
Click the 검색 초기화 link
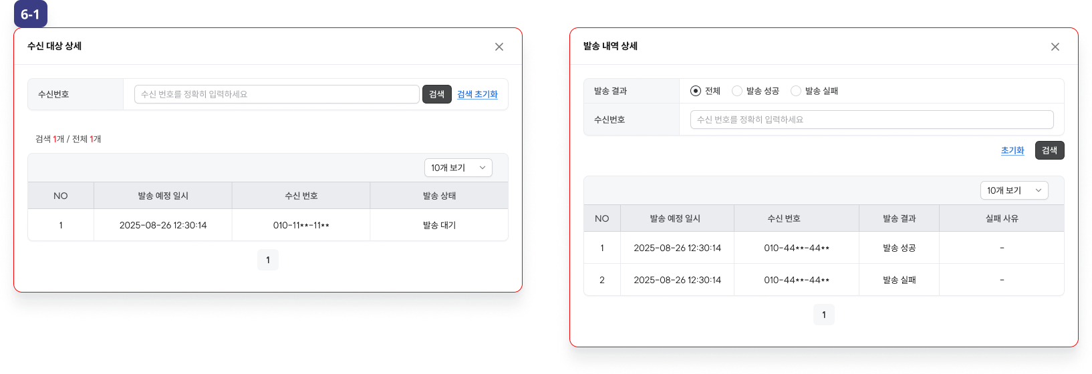pos(477,94)
